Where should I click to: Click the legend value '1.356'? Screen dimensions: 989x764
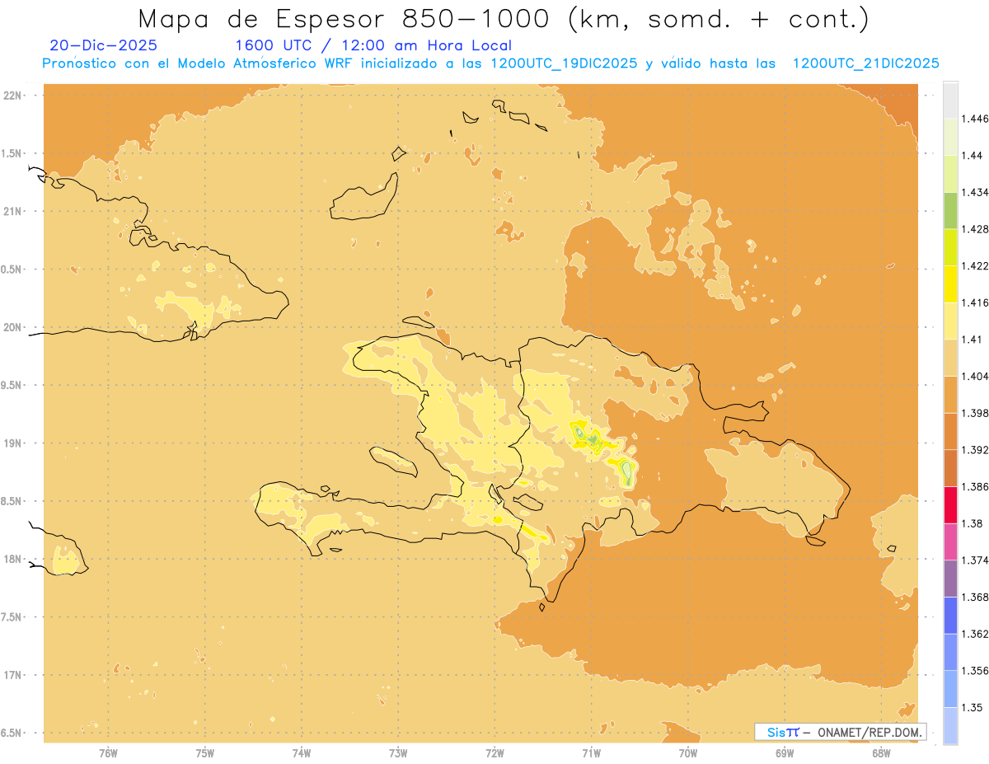976,671
